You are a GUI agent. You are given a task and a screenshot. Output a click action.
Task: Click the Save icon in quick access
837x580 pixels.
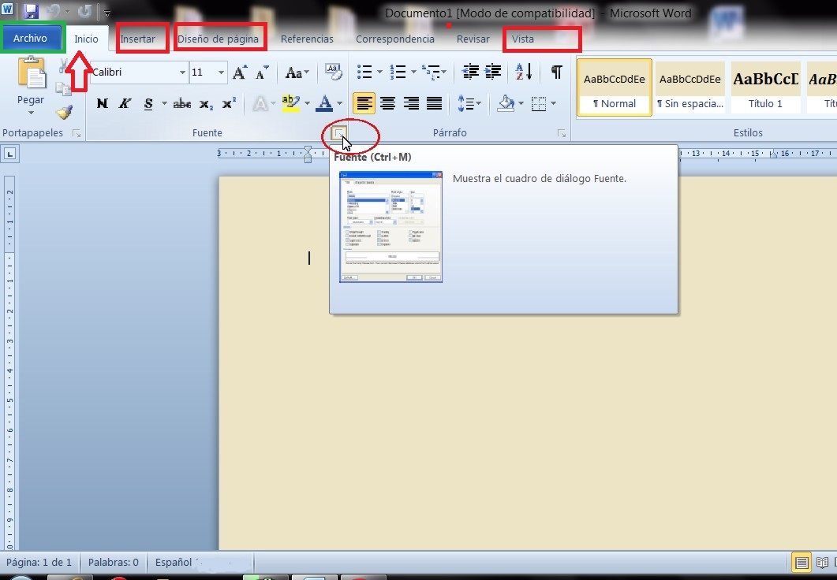click(x=32, y=11)
